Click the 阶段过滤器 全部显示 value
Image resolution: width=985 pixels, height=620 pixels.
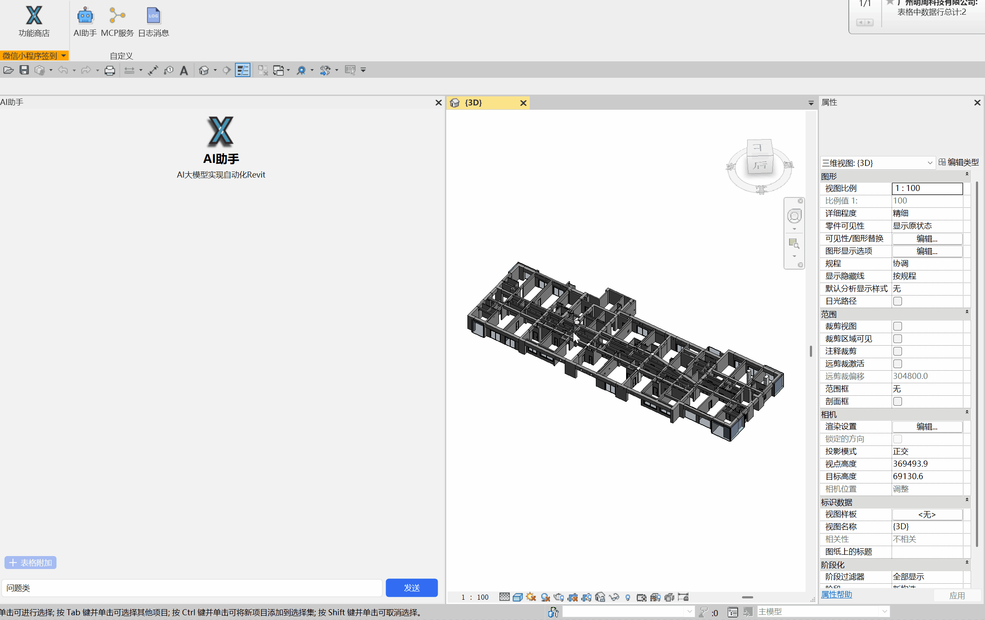(x=927, y=577)
